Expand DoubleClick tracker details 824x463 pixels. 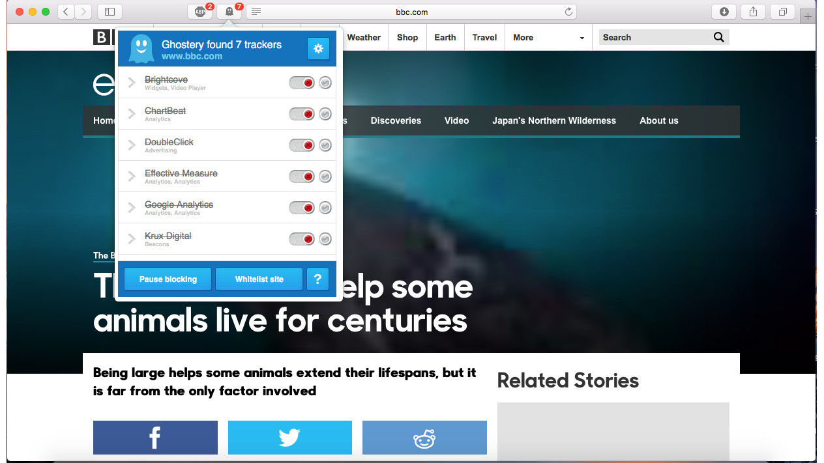132,145
